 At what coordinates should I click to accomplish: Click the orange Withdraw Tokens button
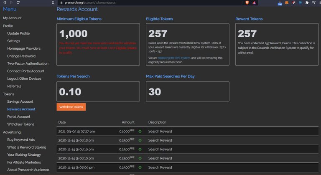(71, 107)
